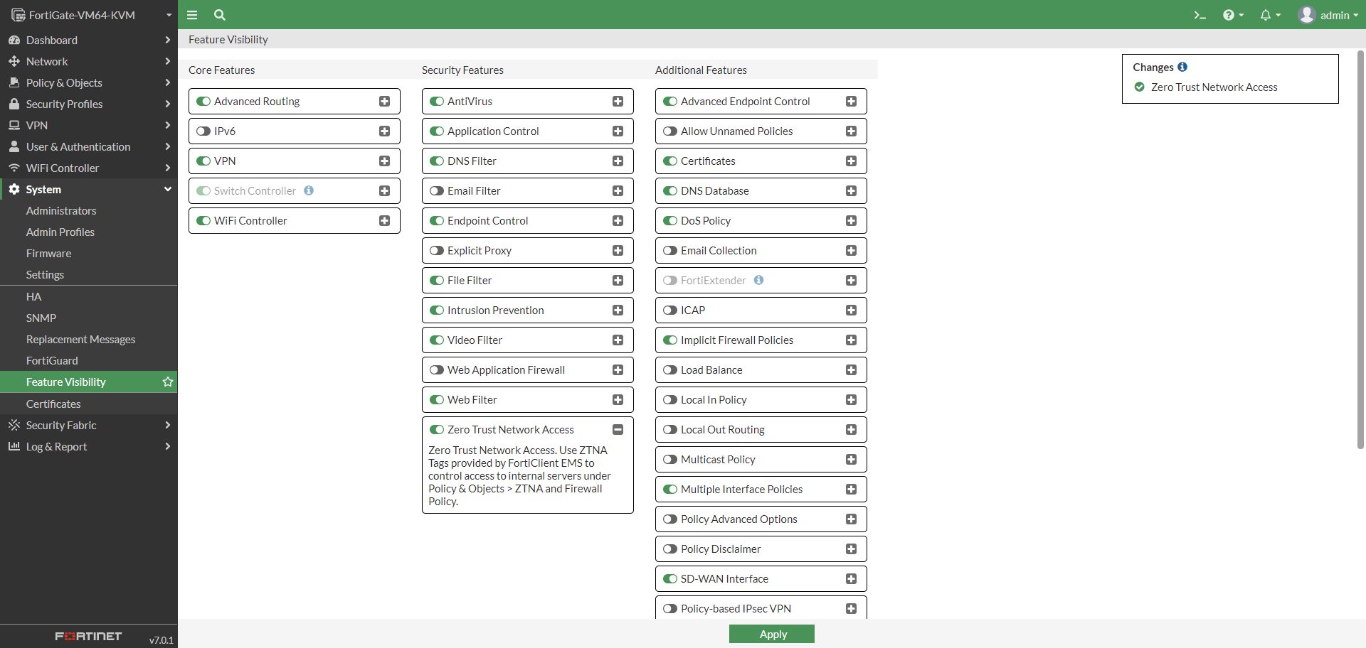Click the Dashboard gauge icon
This screenshot has width=1366, height=648.
tap(14, 40)
